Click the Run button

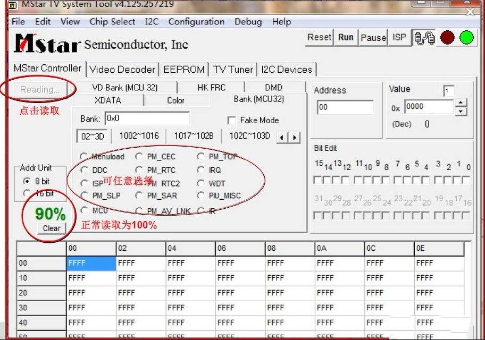[346, 37]
